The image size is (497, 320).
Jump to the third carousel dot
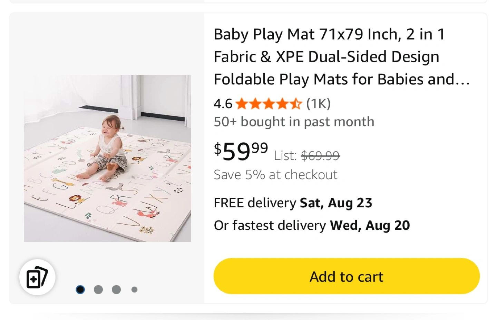tap(116, 290)
